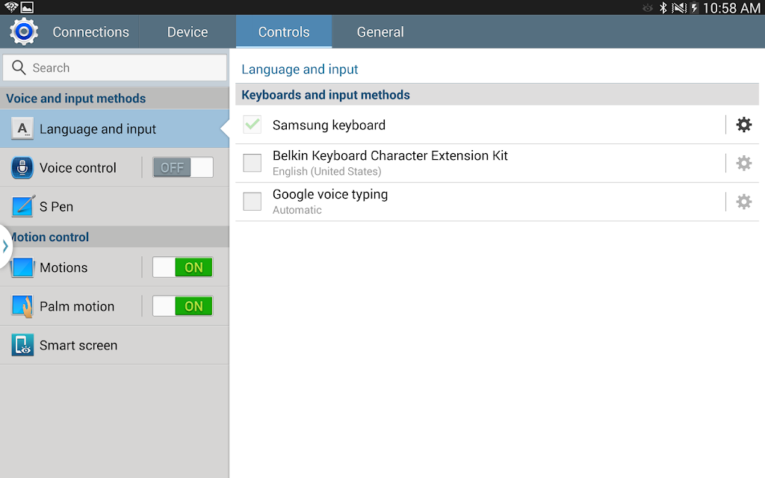Tap the 'English (United States)' subtitle
The height and width of the screenshot is (478, 765).
(327, 172)
